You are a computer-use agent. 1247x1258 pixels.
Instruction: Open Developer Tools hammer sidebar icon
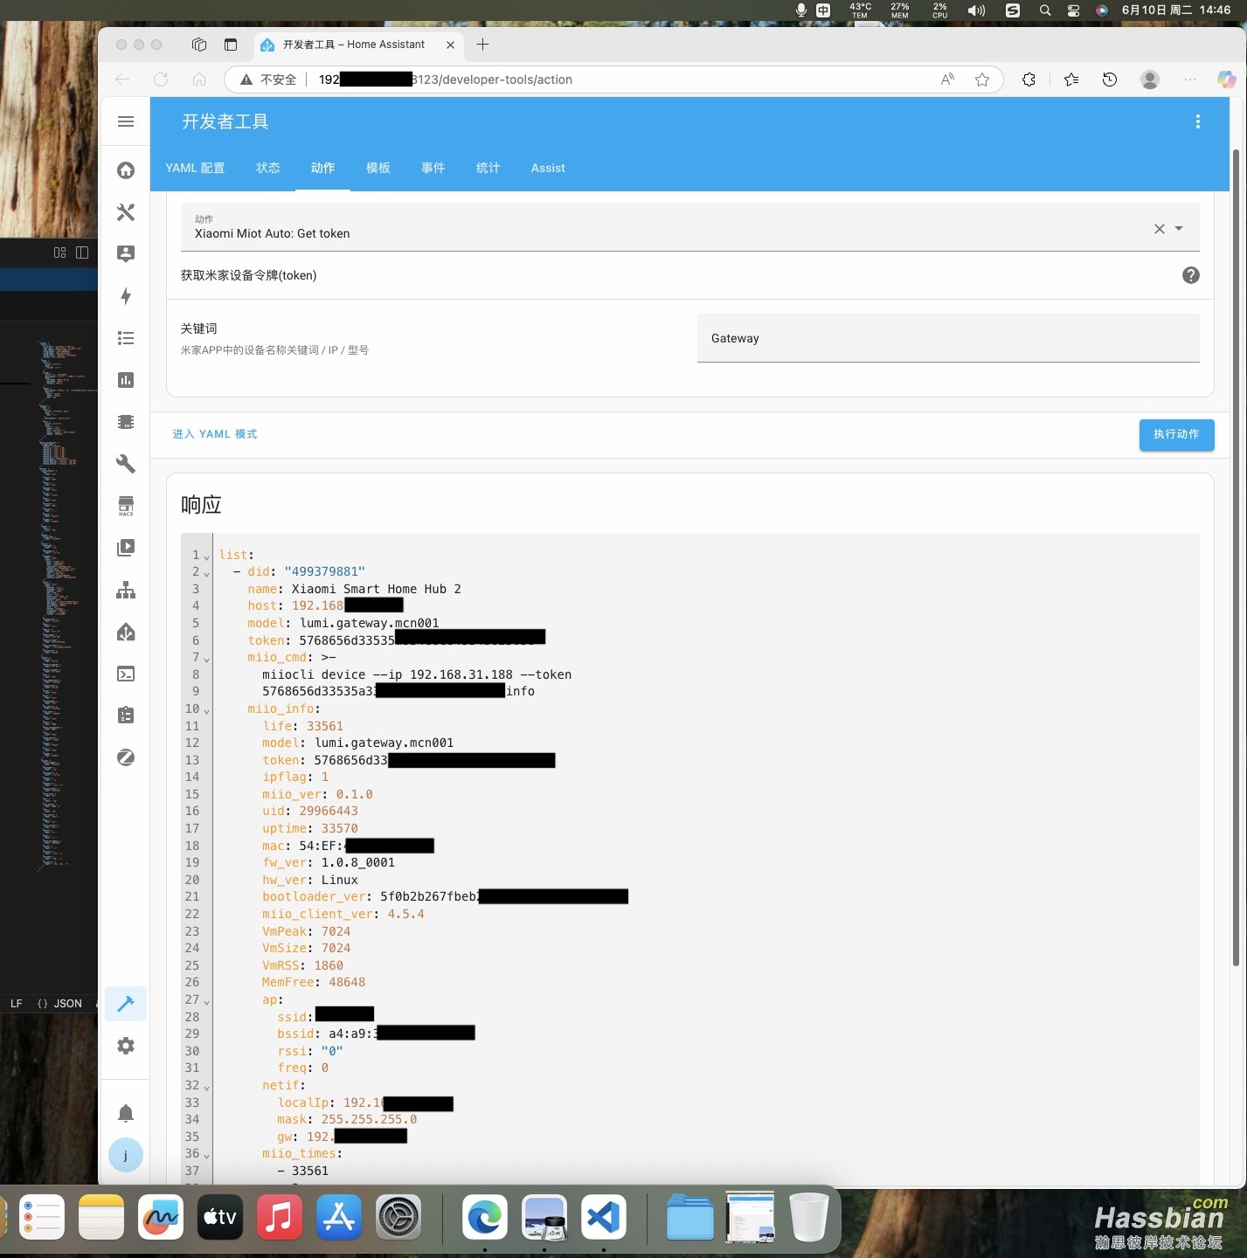click(x=126, y=1004)
